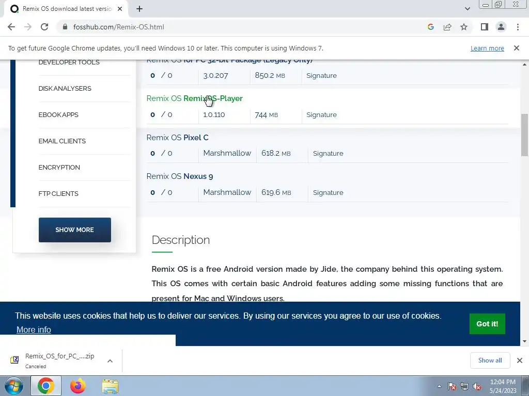
Task: Open Windows Explorer from the taskbar
Action: pyautogui.click(x=110, y=386)
